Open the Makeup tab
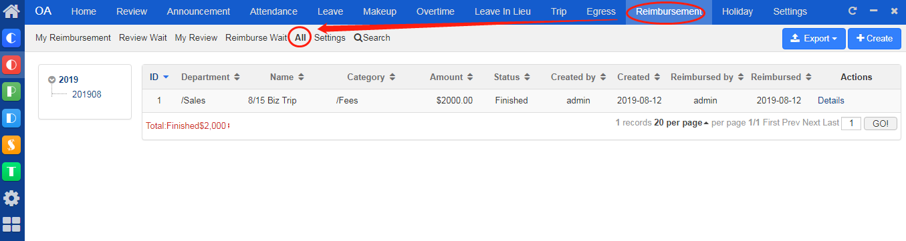The width and height of the screenshot is (906, 241). pyautogui.click(x=380, y=11)
